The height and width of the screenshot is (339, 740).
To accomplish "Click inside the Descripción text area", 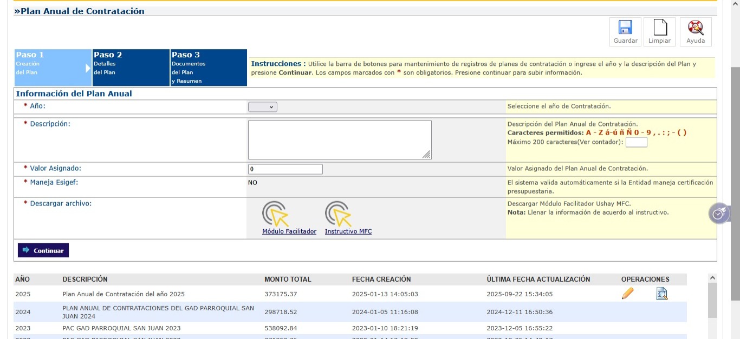I will click(x=340, y=140).
